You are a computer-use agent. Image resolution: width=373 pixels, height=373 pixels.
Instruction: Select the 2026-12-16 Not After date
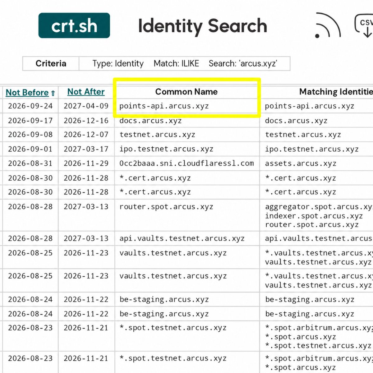86,121
